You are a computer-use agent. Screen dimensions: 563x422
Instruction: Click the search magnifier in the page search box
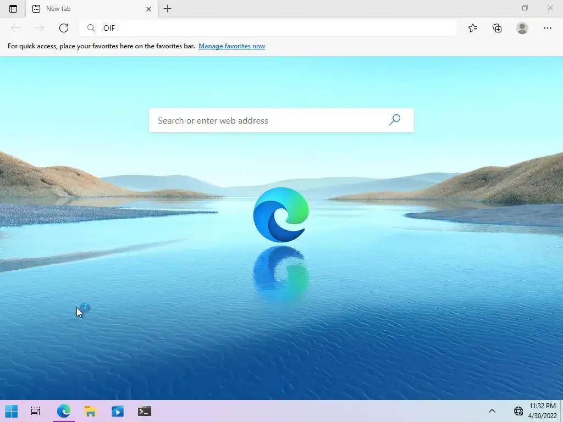pos(395,120)
